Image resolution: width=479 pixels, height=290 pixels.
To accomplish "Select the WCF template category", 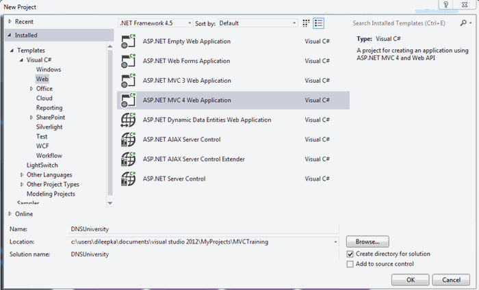I will [x=42, y=146].
